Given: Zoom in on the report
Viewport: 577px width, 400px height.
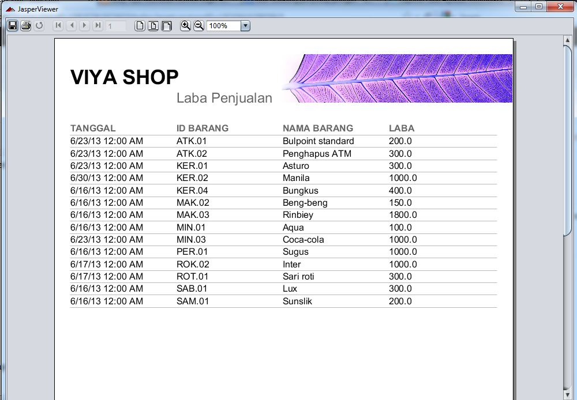Looking at the screenshot, I should pyautogui.click(x=186, y=25).
